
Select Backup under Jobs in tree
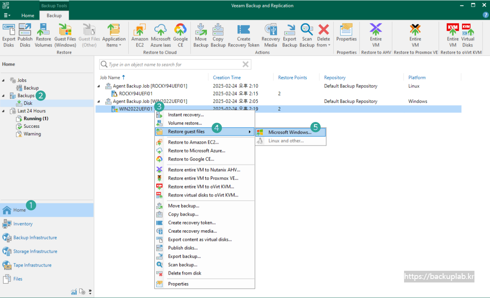27,88
